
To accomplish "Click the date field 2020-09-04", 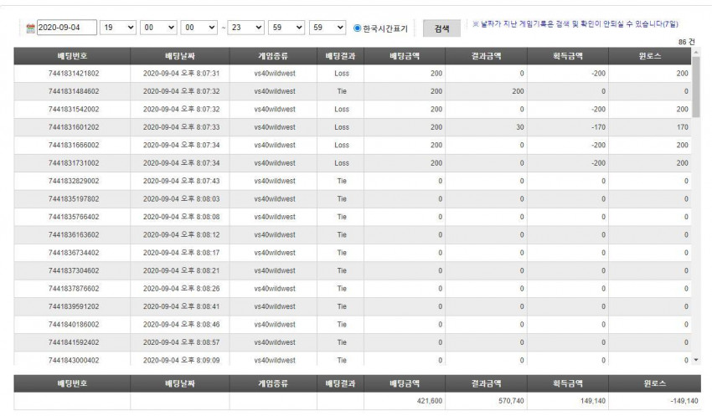I will (67, 28).
